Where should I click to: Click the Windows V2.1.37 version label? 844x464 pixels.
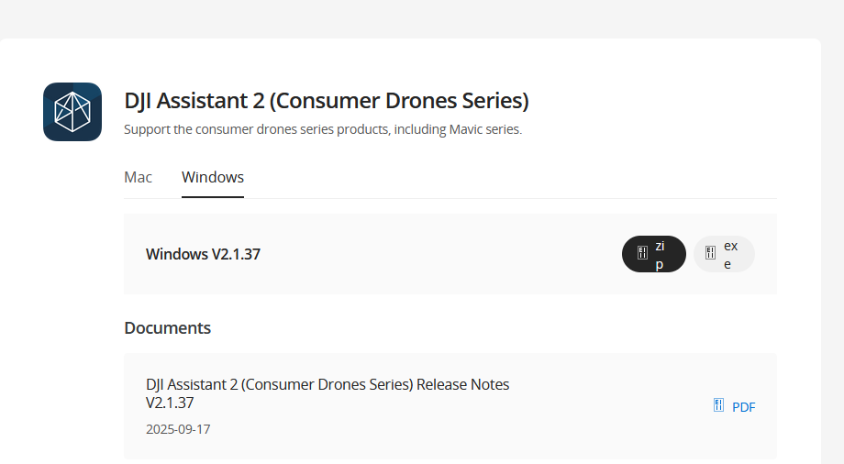203,254
